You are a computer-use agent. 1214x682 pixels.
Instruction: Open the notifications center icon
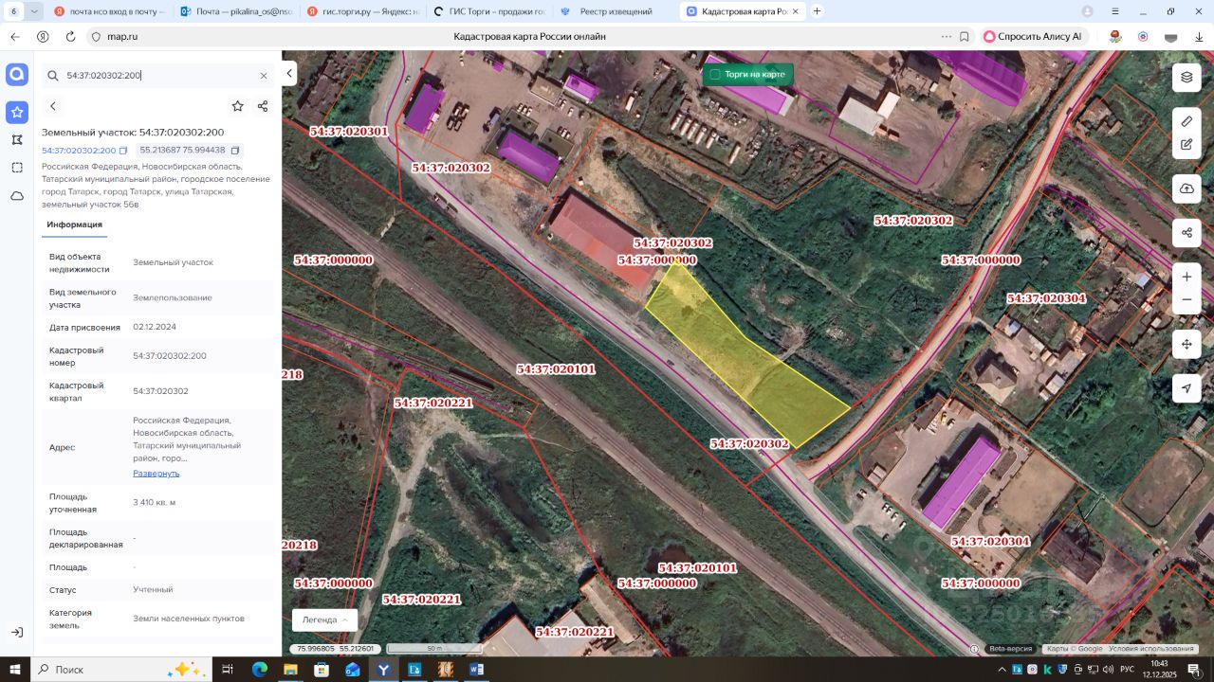pyautogui.click(x=1195, y=670)
